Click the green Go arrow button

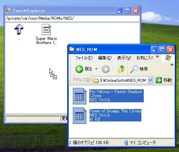pos(158,80)
